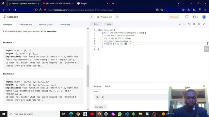Click code line 6 for loop
Screen dimensions: 209x117
click(x=115, y=44)
